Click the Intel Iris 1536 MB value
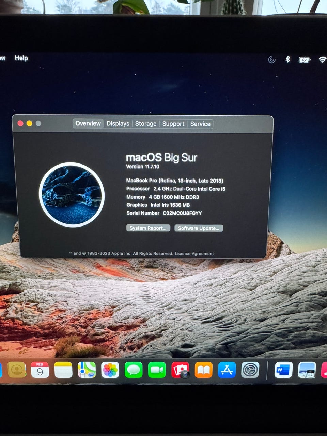Image resolution: width=327 pixels, height=436 pixels. (x=170, y=205)
